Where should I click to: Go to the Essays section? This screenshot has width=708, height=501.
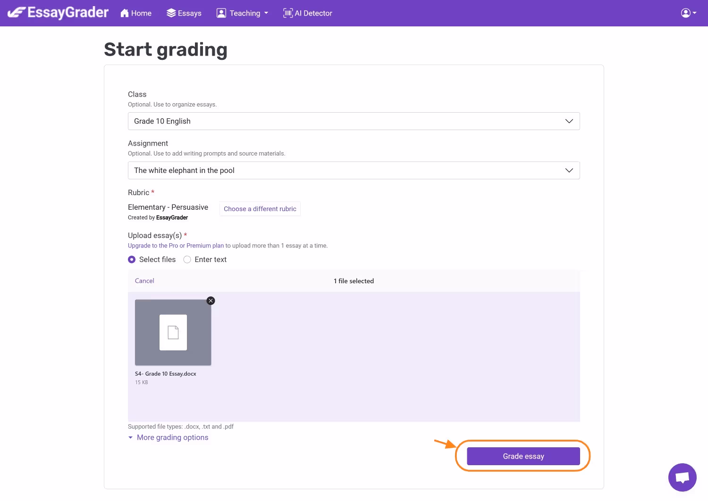184,13
